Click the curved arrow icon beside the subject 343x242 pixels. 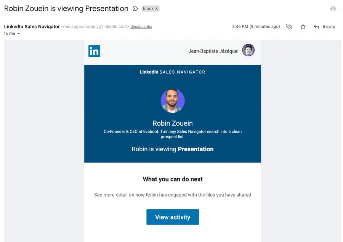[135, 8]
